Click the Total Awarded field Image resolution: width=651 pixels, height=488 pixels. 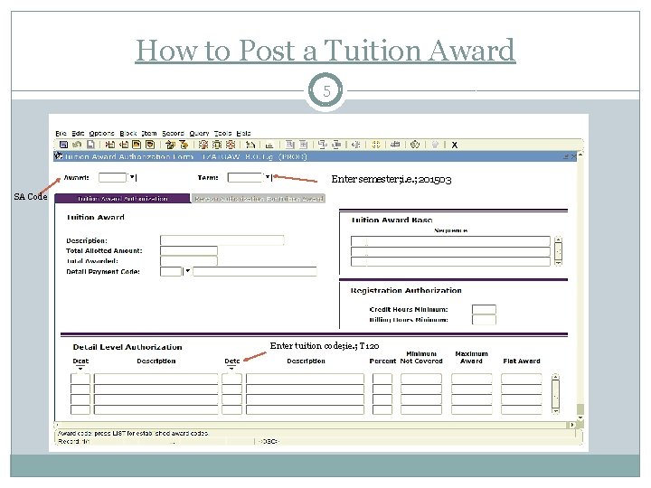click(x=189, y=260)
